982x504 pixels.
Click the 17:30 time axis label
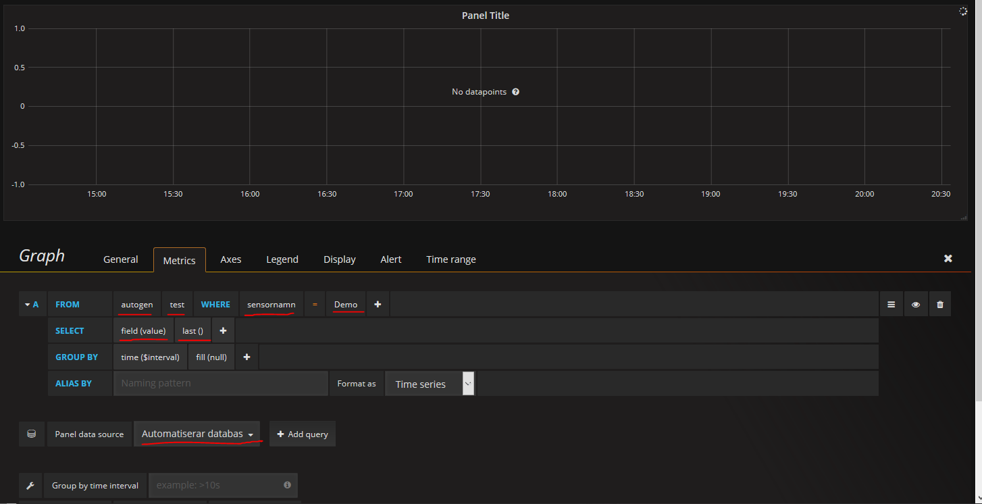pos(480,194)
